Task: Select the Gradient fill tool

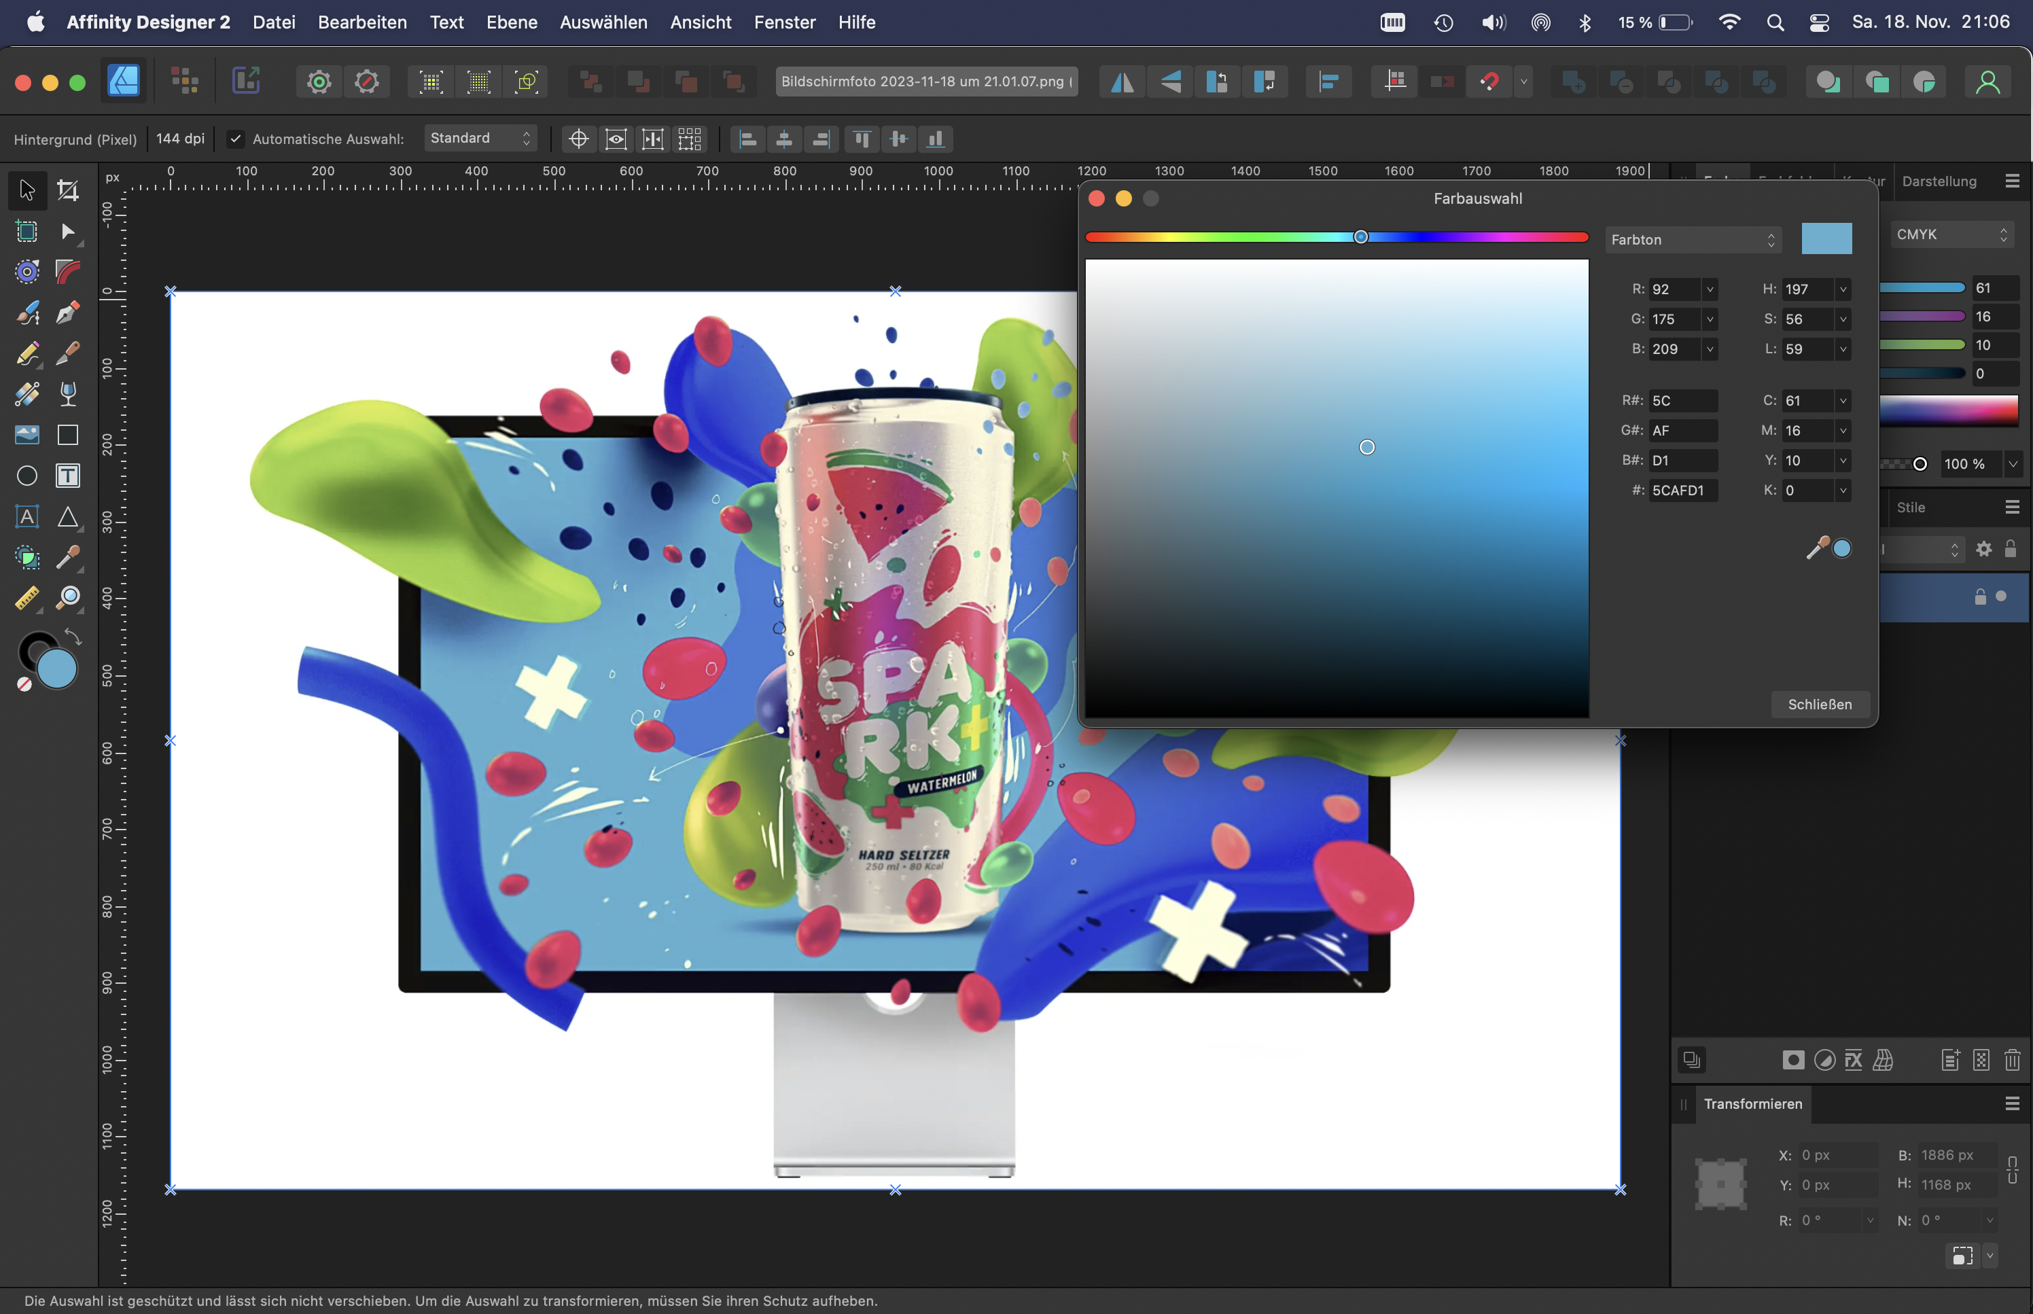Action: 27,393
